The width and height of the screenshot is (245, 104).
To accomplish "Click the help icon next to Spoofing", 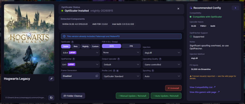I will [x=153, y=71].
